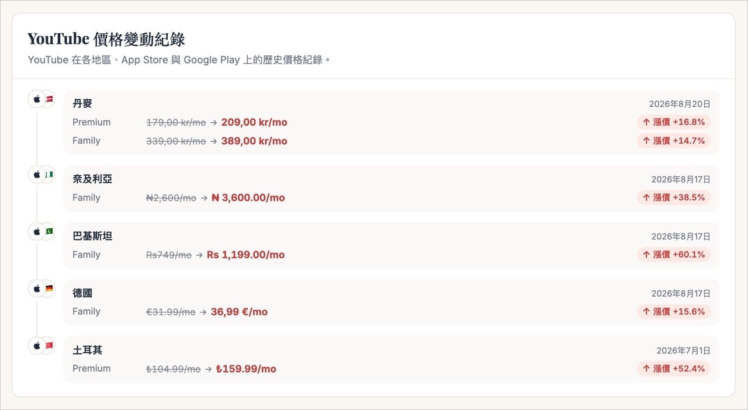Click the Germany flag icon
Viewport: 748px width, 410px height.
[49, 288]
